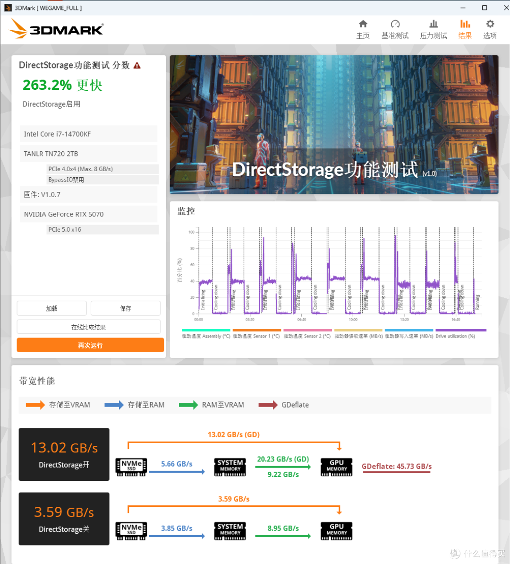Image resolution: width=510 pixels, height=564 pixels.
Task: Click the TANLR TN720 2TB row
Action: point(89,154)
